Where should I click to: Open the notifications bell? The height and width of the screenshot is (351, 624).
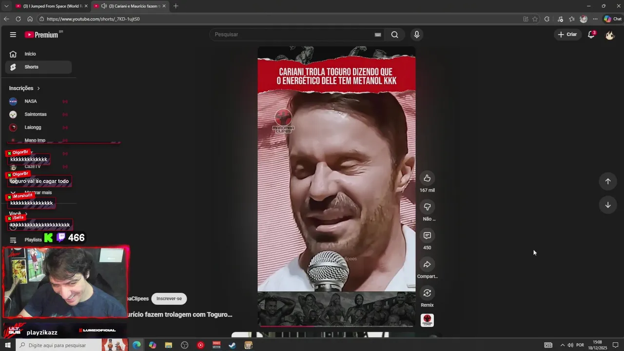coord(591,35)
